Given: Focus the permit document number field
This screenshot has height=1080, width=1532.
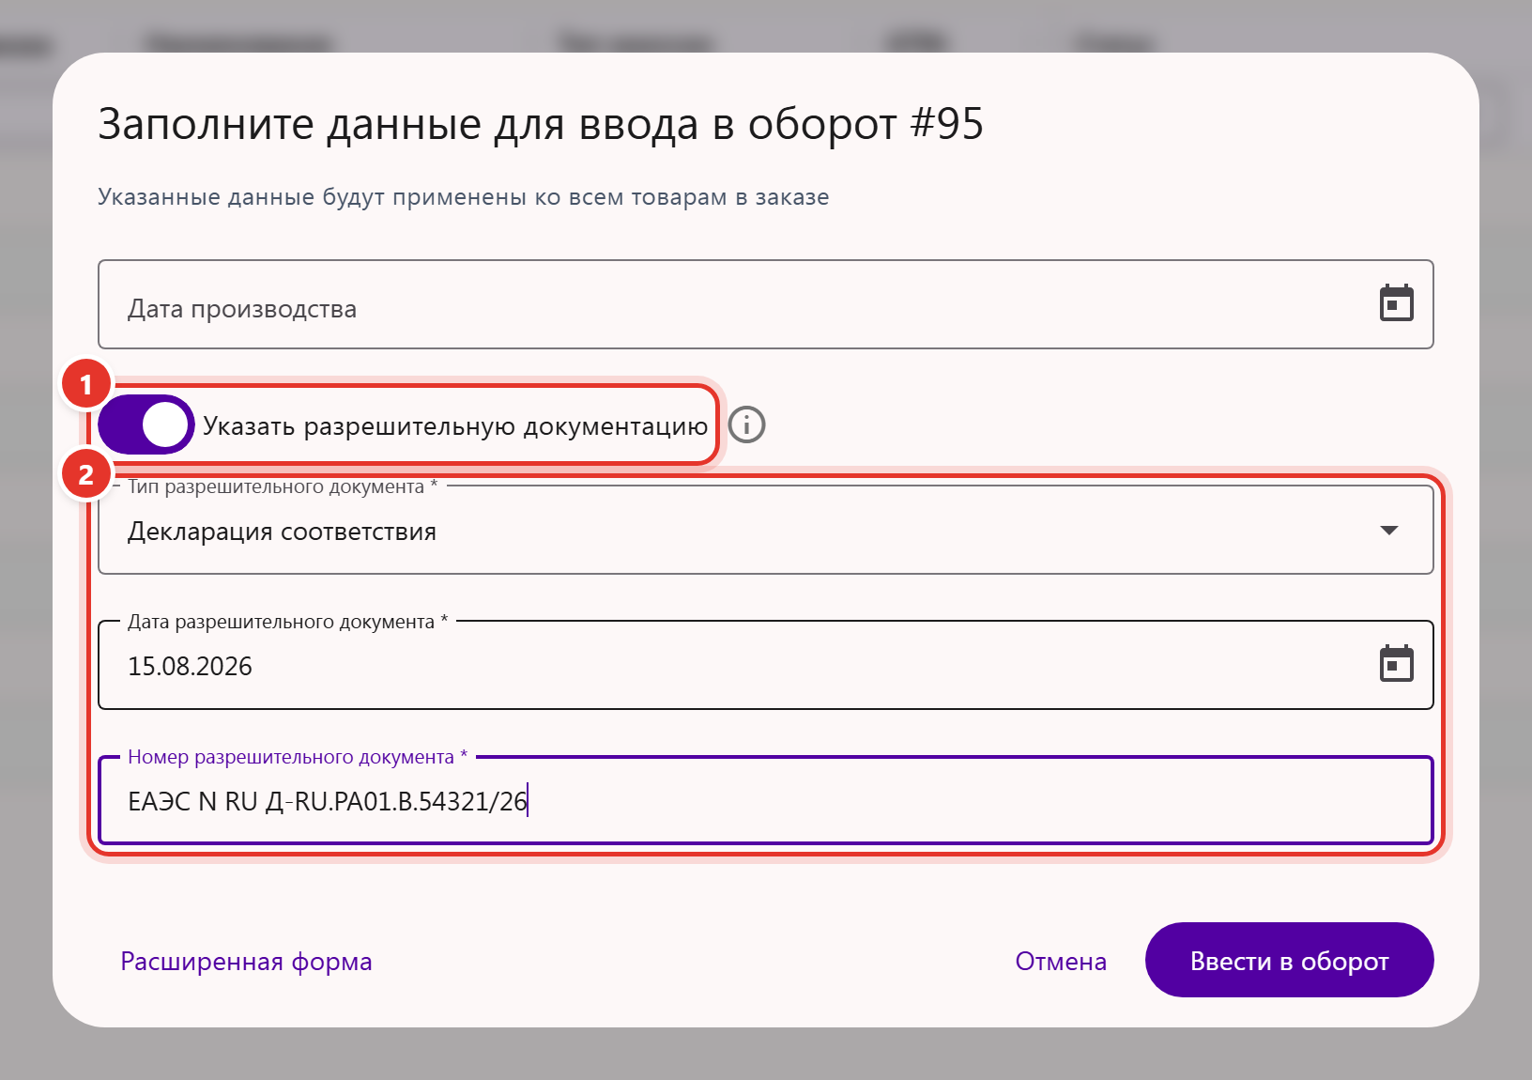Looking at the screenshot, I should pos(766,800).
